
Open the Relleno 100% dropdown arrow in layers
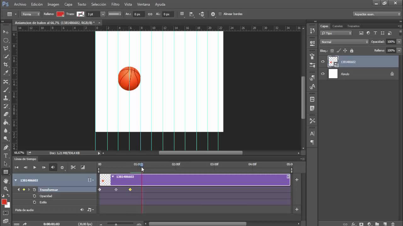tap(399, 51)
